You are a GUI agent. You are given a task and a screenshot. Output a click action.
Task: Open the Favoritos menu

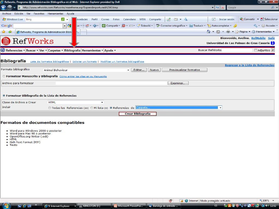(x=39, y=14)
